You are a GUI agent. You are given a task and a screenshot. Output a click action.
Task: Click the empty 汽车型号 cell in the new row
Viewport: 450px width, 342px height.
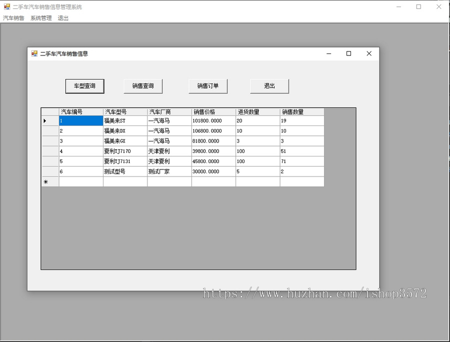point(125,182)
